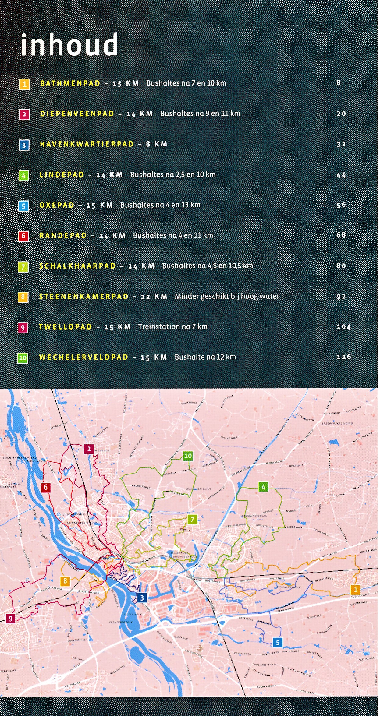Select the light-blue number 5 icon beside Oxepad
Viewport: 380px width, 716px height.
[x=23, y=206]
